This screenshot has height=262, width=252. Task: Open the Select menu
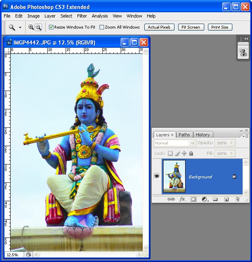click(66, 16)
